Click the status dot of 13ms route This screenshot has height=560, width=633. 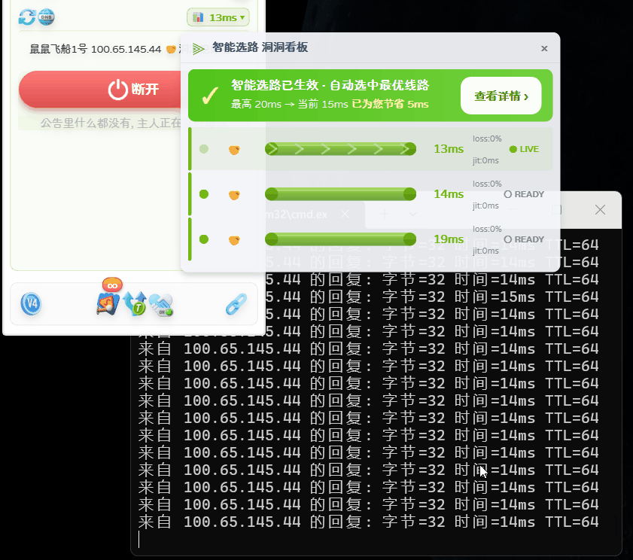pos(204,149)
